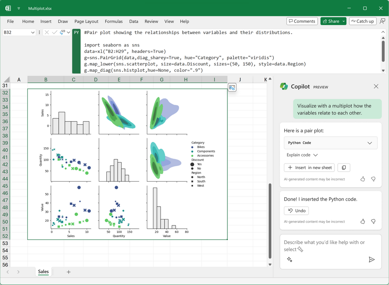Click the Undo button in Copilot panel
The height and width of the screenshot is (285, 389).
(296, 210)
